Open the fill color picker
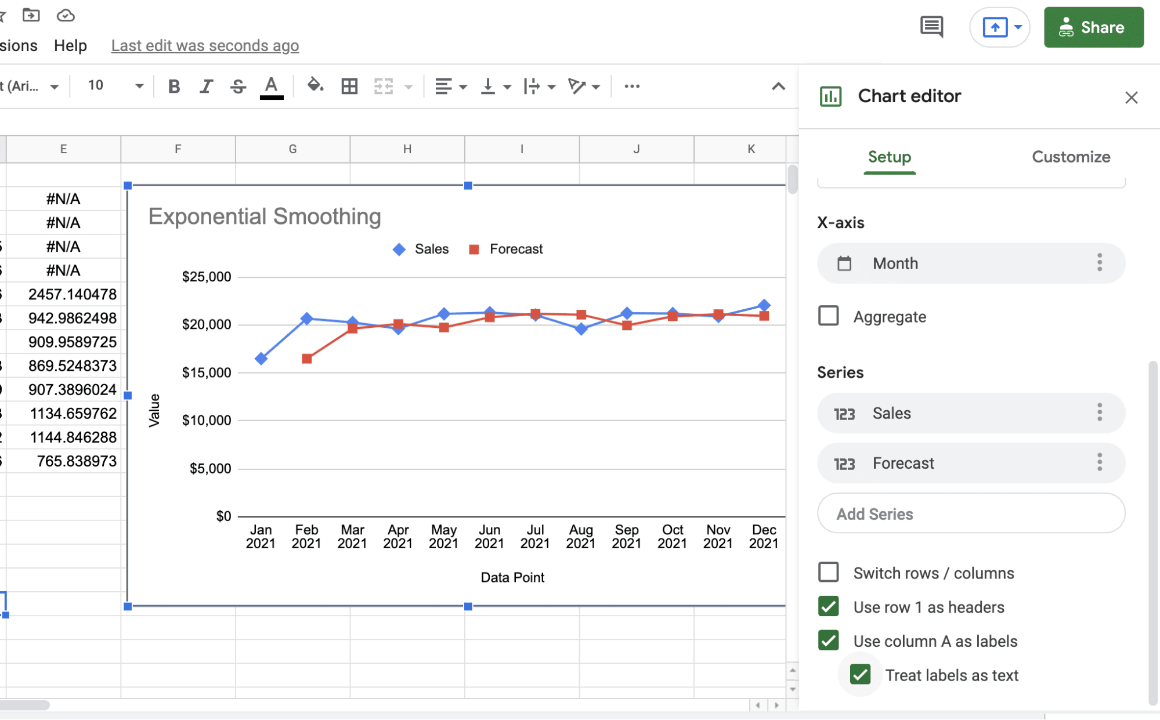1160x720 pixels. [x=315, y=86]
